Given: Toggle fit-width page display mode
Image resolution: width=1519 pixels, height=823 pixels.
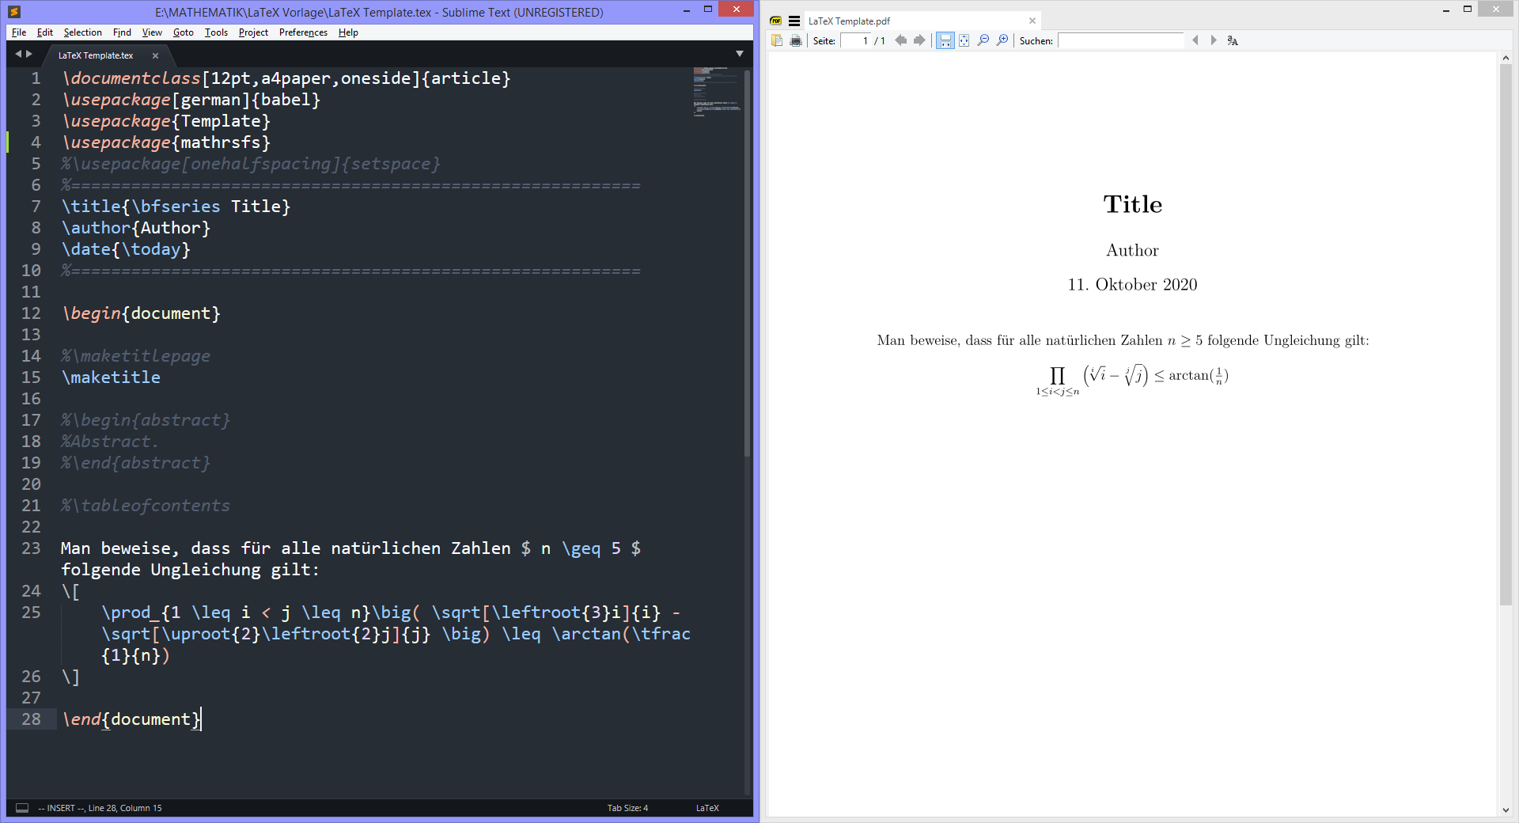Looking at the screenshot, I should click(945, 40).
